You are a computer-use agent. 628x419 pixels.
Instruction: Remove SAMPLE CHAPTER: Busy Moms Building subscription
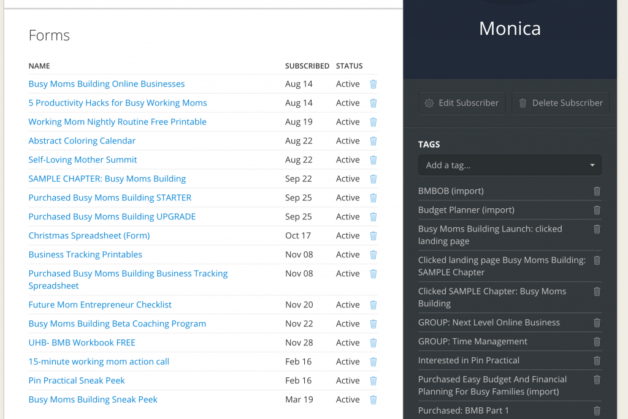[373, 179]
